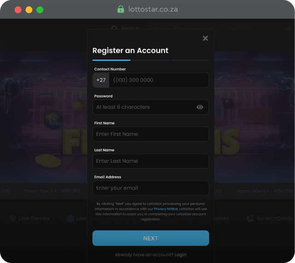295x263 pixels.
Task: Click the search magnifier icon behind dialog
Action: click(114, 29)
